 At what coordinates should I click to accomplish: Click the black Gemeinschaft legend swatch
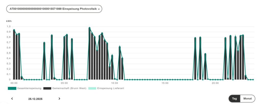coord(47,88)
